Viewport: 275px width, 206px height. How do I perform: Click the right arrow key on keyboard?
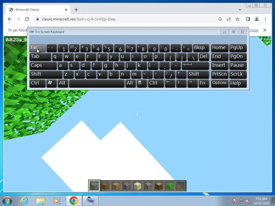193,84
